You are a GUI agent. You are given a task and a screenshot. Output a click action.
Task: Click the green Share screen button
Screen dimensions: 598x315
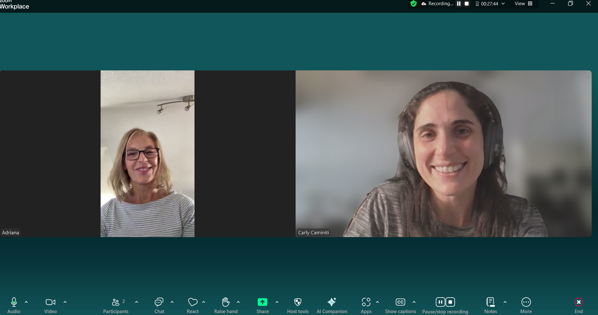coord(262,302)
